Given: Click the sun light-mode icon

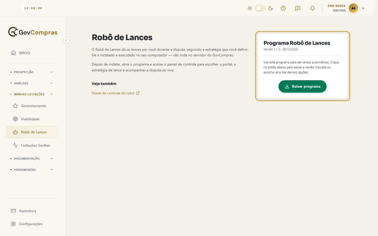Looking at the screenshot, I should pyautogui.click(x=250, y=8).
